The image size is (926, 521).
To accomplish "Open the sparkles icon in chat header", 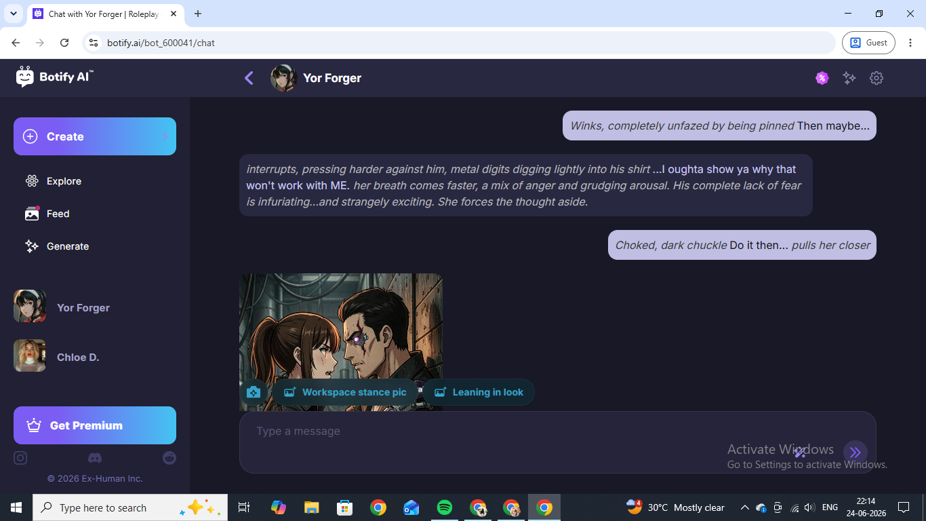I will (849, 78).
